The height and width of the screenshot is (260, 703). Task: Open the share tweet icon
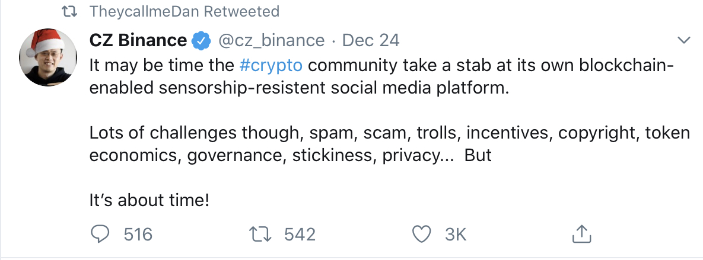580,234
